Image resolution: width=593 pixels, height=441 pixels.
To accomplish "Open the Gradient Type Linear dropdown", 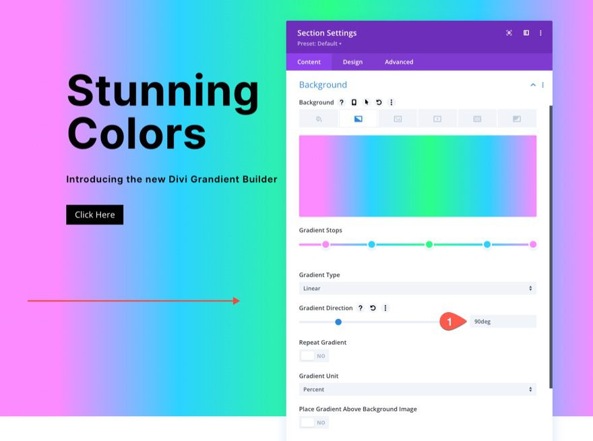I will coord(418,289).
